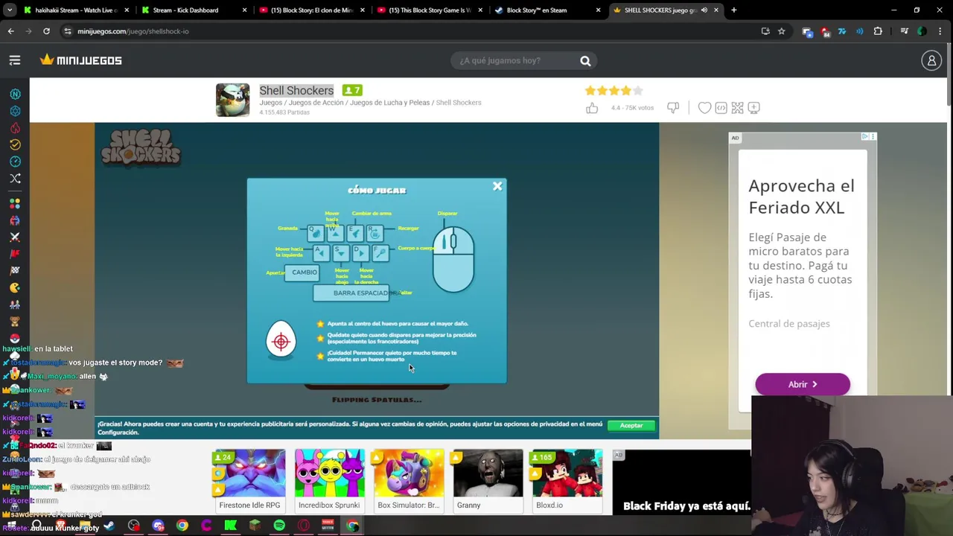Click the Juegos breadcrumb link
953x536 pixels.
pos(271,103)
